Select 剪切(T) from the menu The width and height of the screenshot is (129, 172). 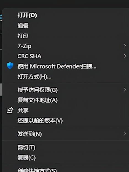(26, 147)
